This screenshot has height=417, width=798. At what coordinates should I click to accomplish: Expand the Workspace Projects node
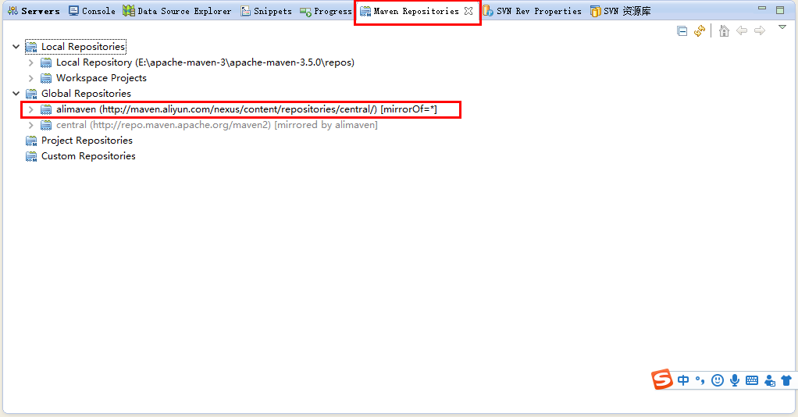tap(31, 78)
